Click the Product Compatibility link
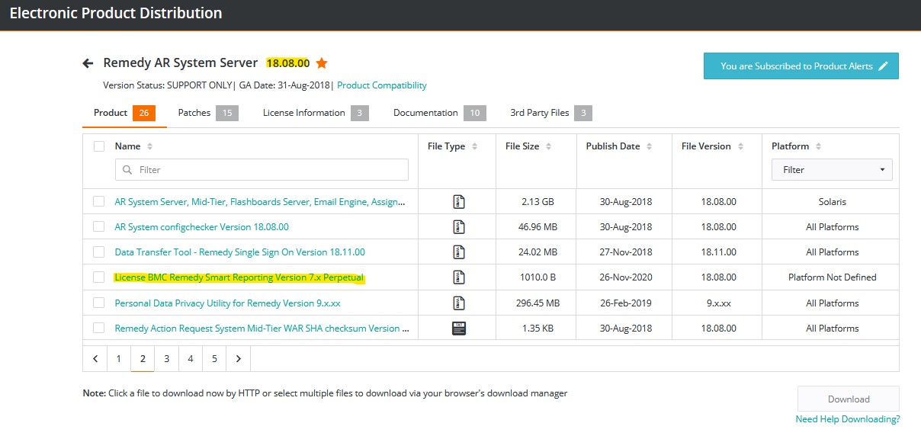921x436 pixels. pyautogui.click(x=382, y=85)
